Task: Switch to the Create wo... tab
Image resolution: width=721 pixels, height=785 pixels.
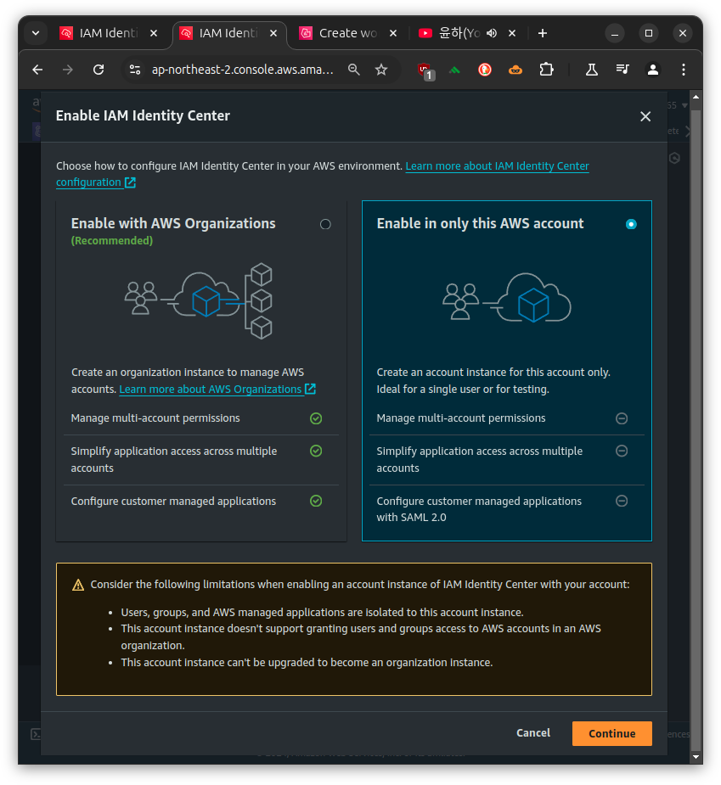Action: [x=348, y=33]
